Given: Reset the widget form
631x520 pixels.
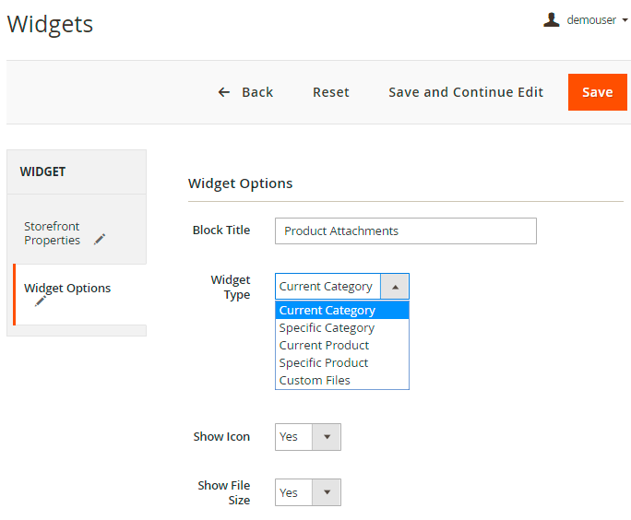Looking at the screenshot, I should click(x=330, y=92).
